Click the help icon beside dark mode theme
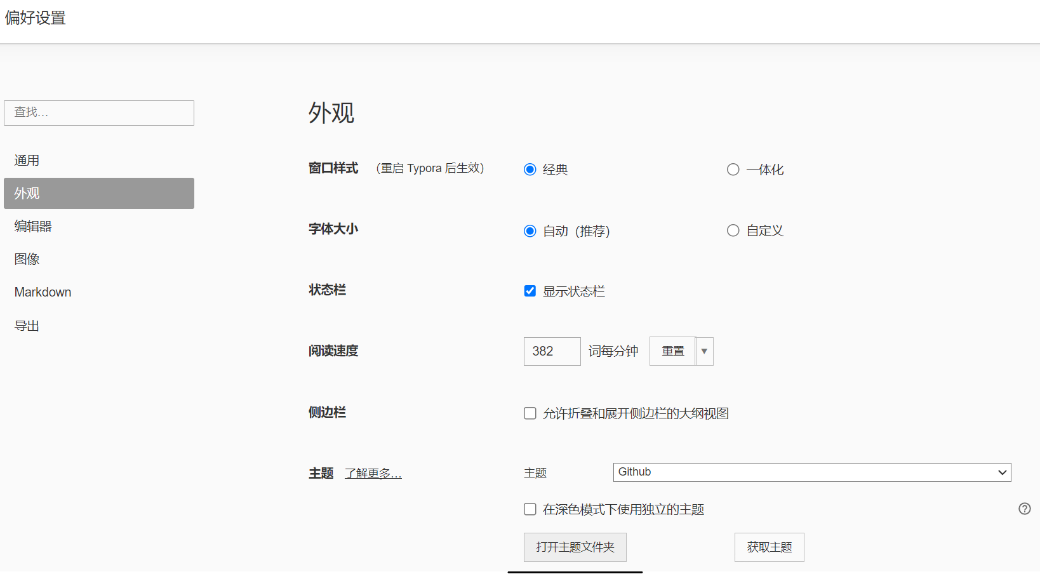This screenshot has width=1040, height=574. [1024, 509]
